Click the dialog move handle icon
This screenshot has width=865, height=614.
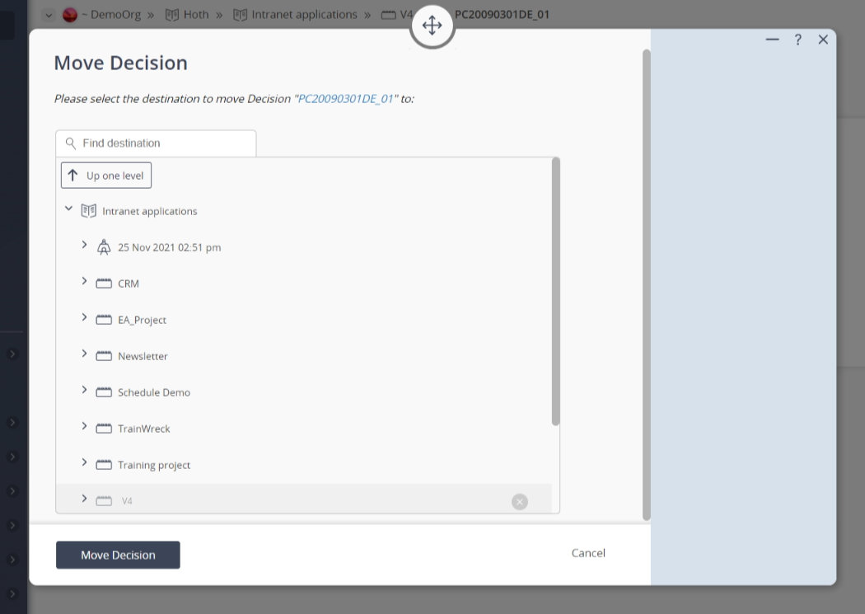click(432, 26)
